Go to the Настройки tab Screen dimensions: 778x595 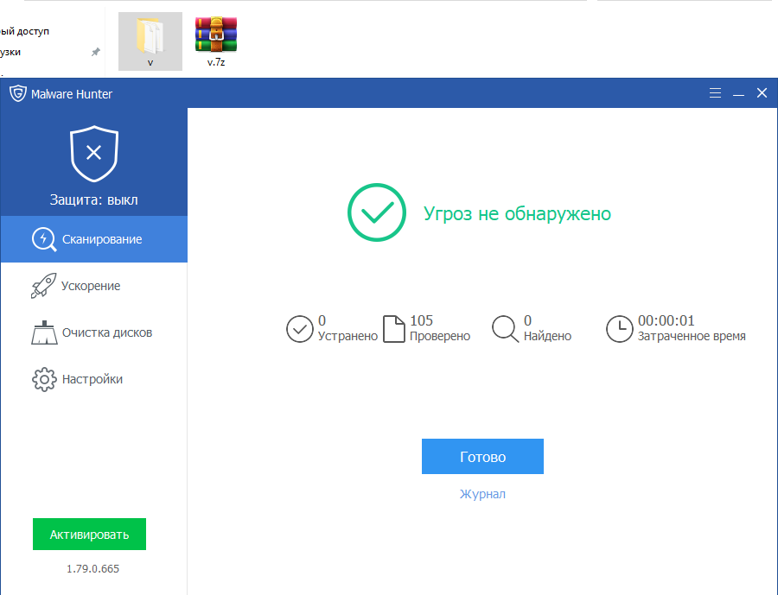click(93, 379)
